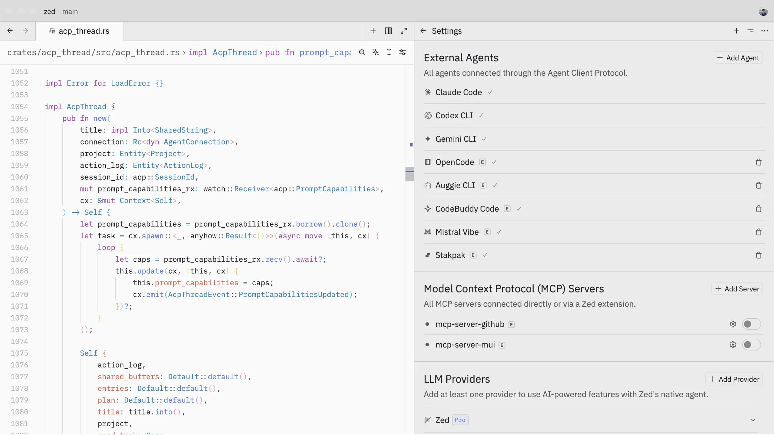This screenshot has height=435, width=774.
Task: Configure mcp-server-mui with the gear icon
Action: [x=733, y=345]
